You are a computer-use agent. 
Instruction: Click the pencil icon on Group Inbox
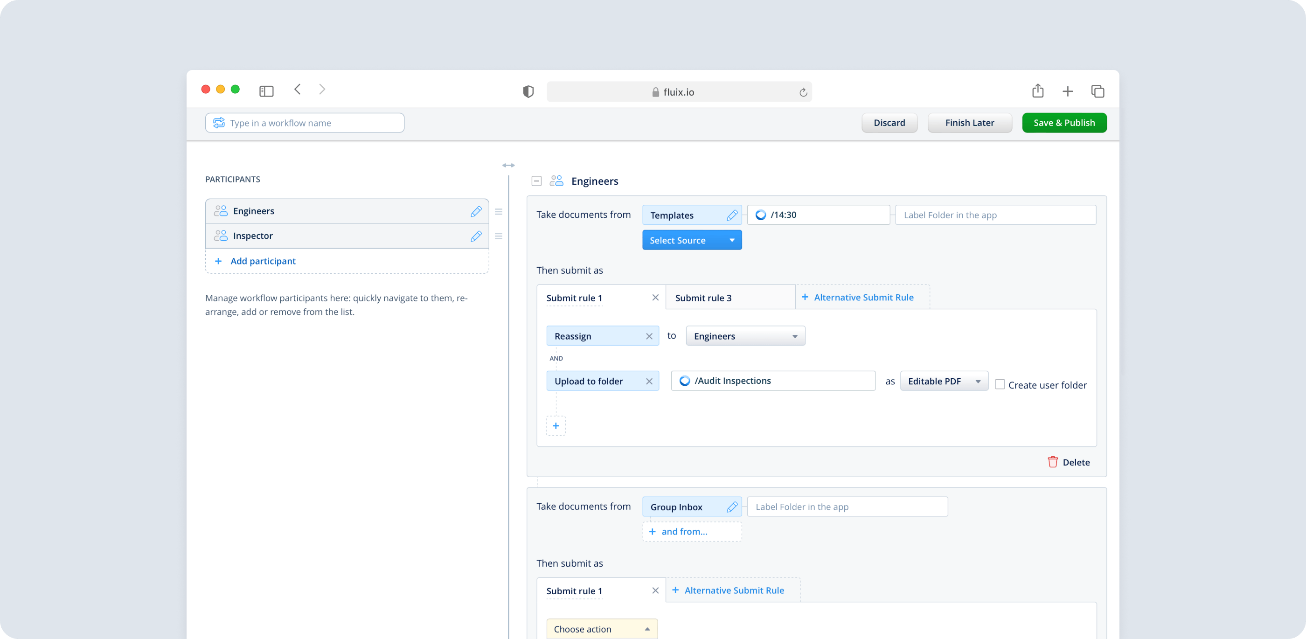coord(731,507)
